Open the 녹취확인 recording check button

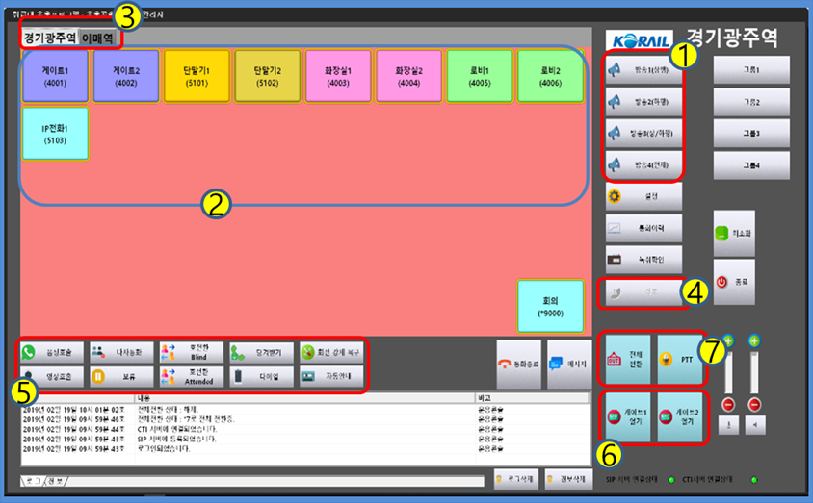coord(643,258)
